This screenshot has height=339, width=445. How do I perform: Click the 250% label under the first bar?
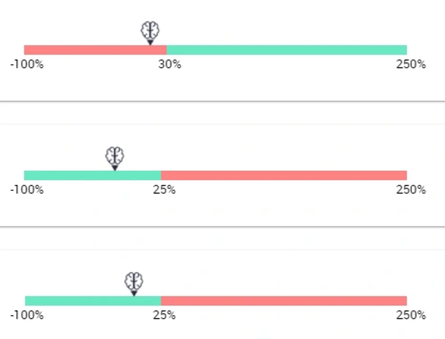(x=411, y=65)
